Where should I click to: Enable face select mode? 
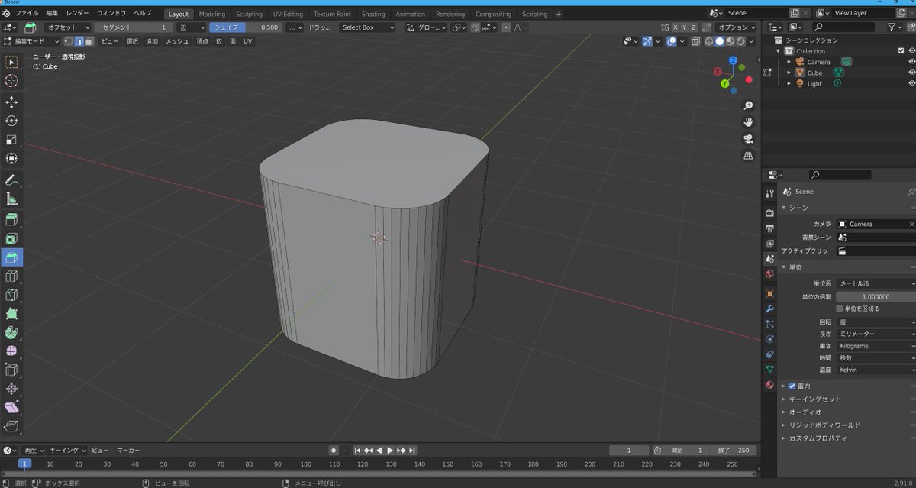89,41
